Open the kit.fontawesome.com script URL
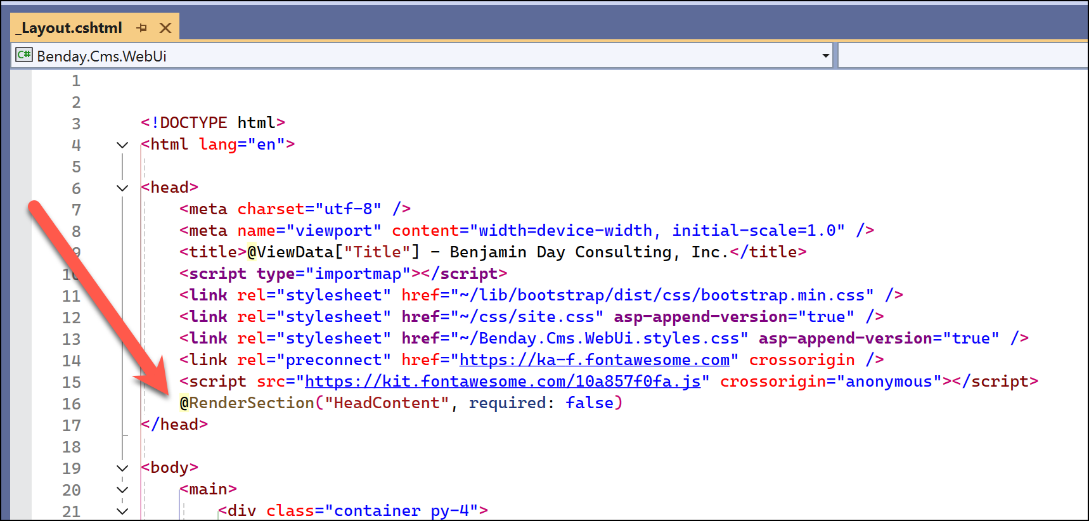 click(503, 382)
